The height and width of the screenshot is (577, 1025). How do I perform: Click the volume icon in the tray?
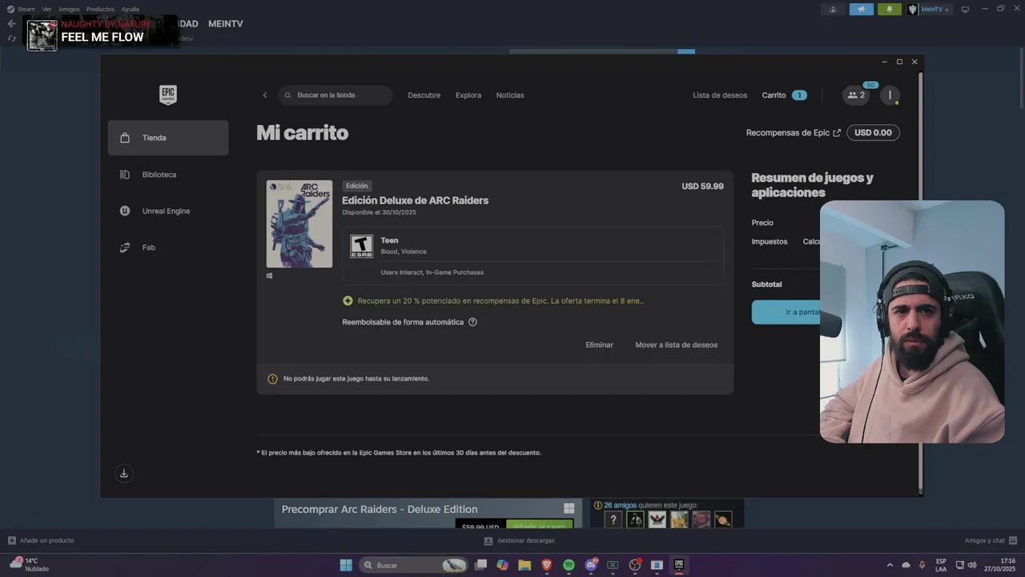(x=972, y=565)
